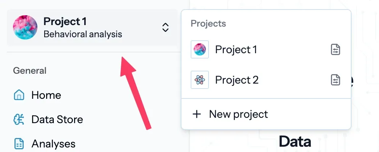379x152 pixels.
Task: Open settings icon beside Project 1 entry
Action: (x=335, y=49)
